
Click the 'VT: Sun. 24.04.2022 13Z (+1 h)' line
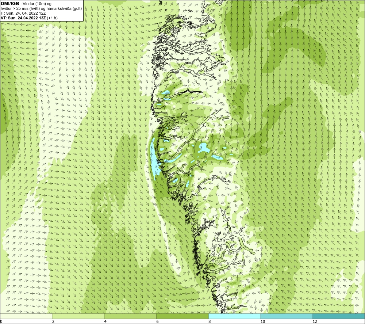29,18
